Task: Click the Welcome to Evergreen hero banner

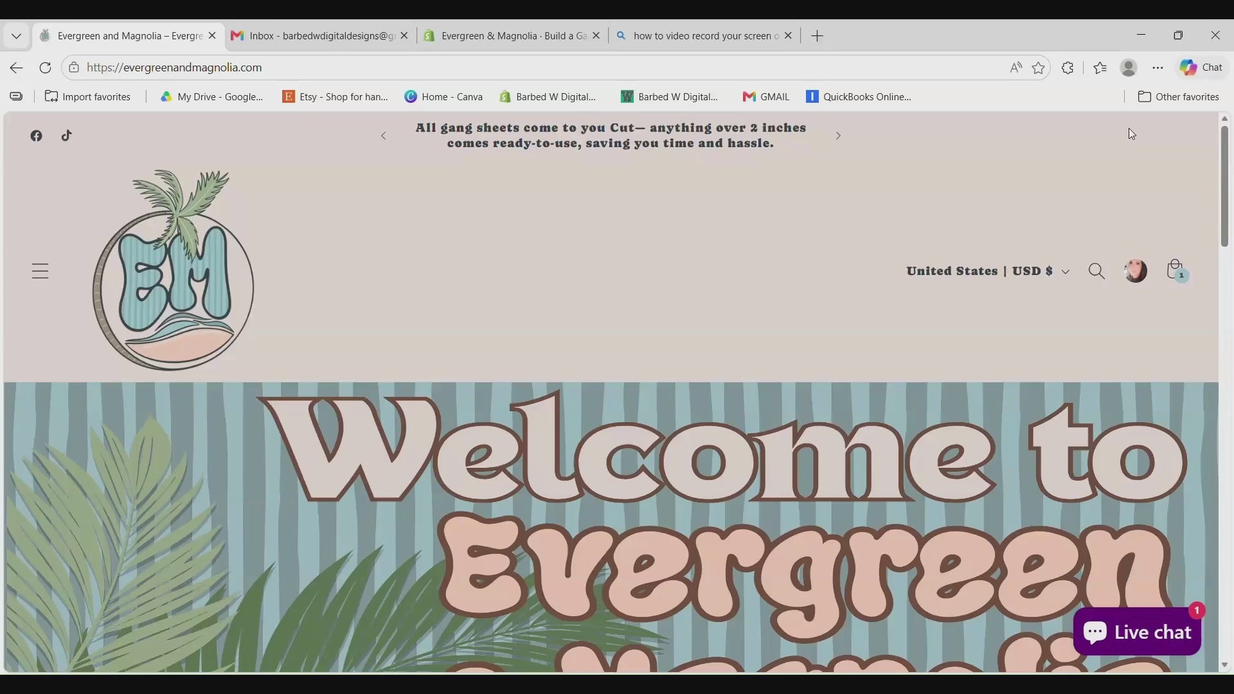Action: [x=611, y=528]
